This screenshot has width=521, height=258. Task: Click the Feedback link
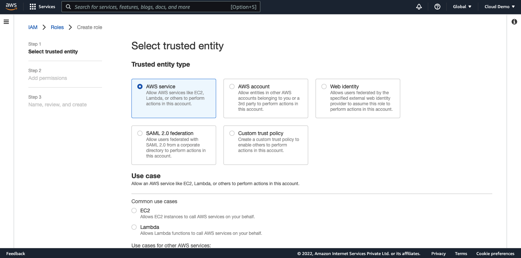[16, 254]
